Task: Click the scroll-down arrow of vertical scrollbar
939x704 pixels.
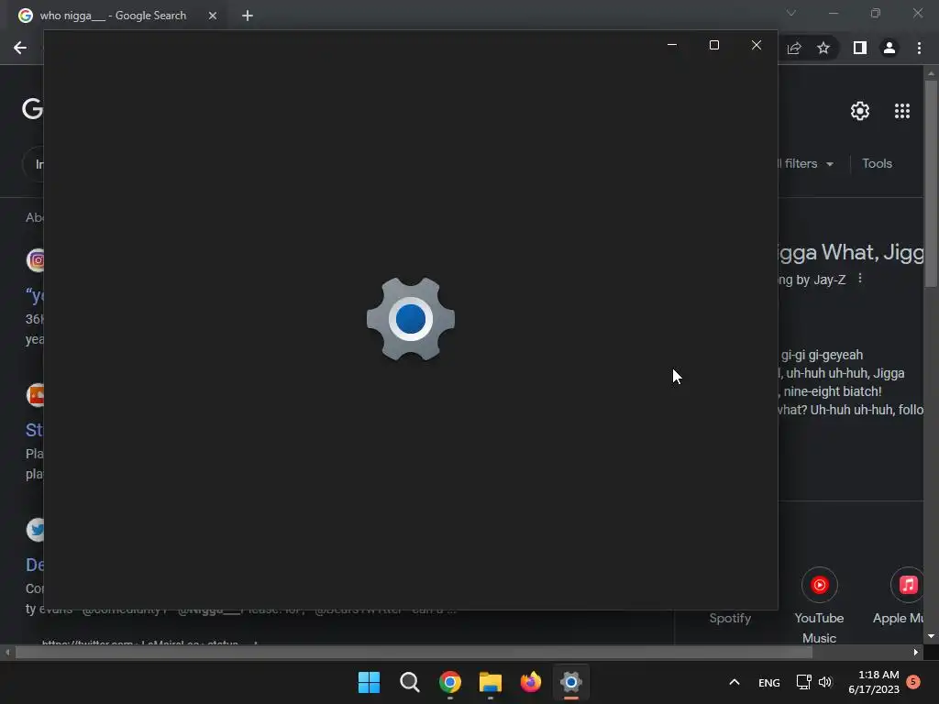Action: pos(931,636)
